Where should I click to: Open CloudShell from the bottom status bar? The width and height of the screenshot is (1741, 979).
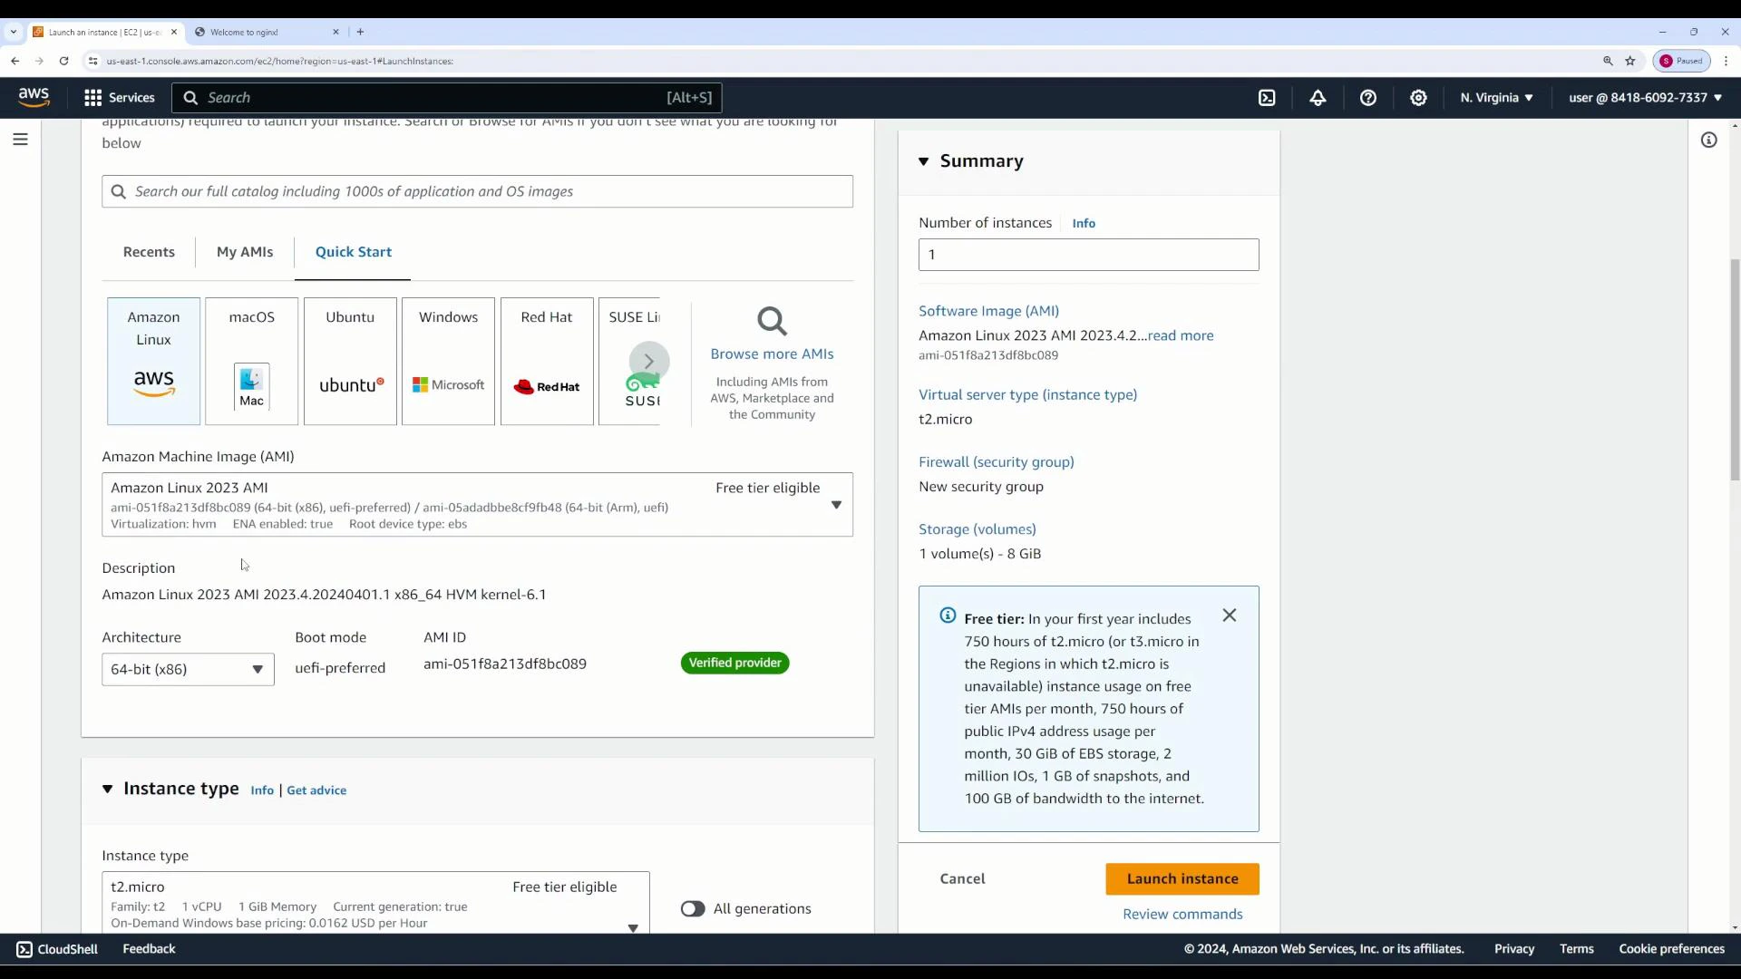(x=56, y=949)
